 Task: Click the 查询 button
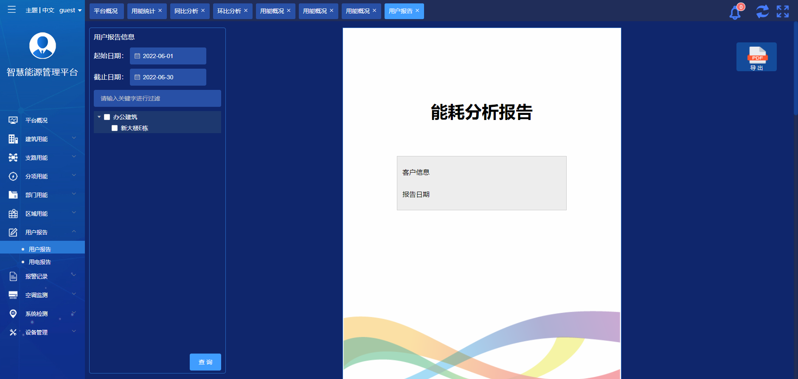(x=205, y=362)
